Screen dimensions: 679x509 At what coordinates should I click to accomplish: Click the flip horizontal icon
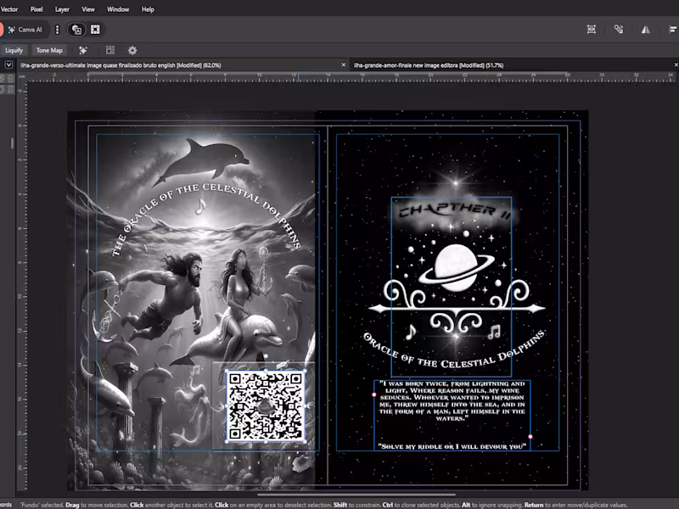[646, 29]
